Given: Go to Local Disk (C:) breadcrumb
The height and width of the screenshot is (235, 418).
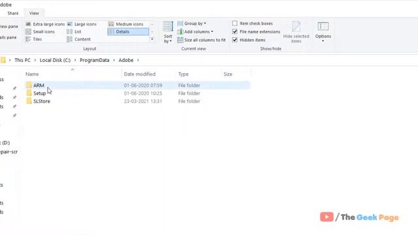Looking at the screenshot, I should tap(55, 60).
